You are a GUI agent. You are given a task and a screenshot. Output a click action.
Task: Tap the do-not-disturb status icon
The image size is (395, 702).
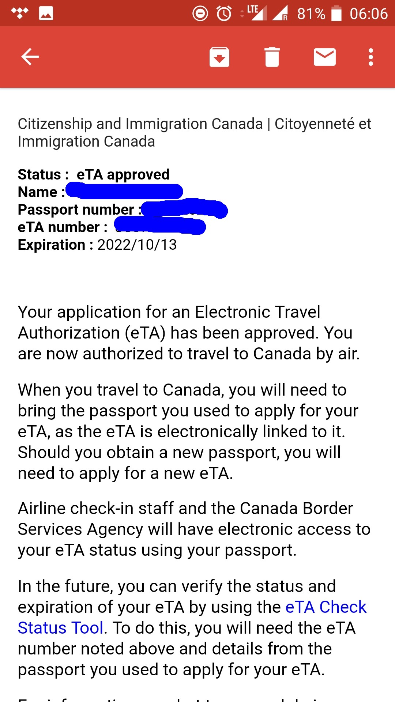point(200,14)
